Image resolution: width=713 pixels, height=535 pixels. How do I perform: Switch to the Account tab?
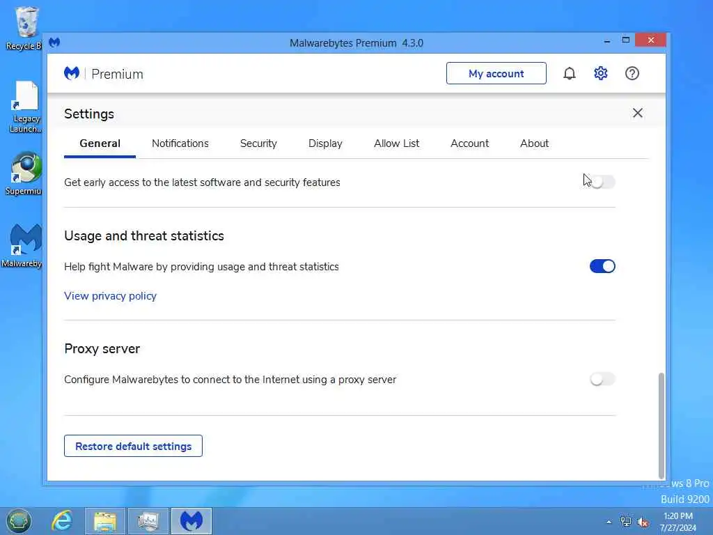tap(470, 144)
